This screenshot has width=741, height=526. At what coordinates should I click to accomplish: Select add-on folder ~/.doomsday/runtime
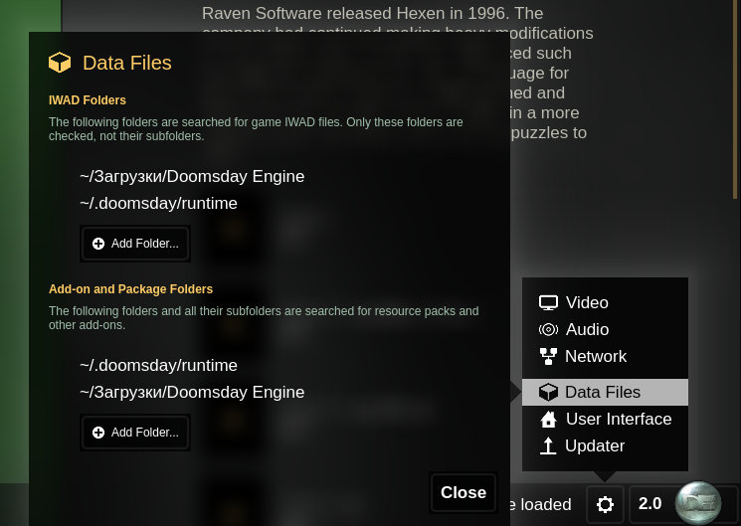coord(159,365)
